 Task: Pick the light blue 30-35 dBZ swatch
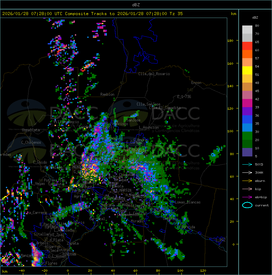coord(247,128)
